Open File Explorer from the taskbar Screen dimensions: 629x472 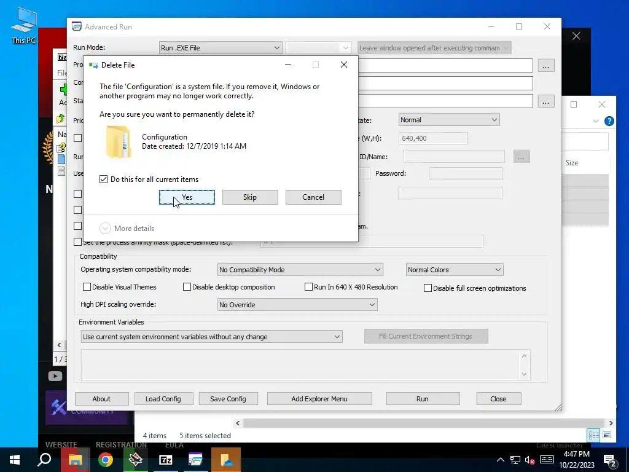[75, 460]
